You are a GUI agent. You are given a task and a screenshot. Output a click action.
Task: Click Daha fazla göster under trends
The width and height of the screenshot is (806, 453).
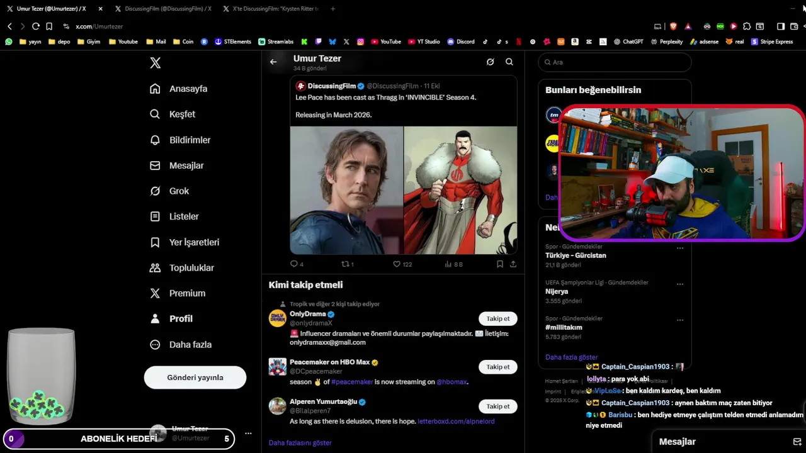pyautogui.click(x=571, y=357)
